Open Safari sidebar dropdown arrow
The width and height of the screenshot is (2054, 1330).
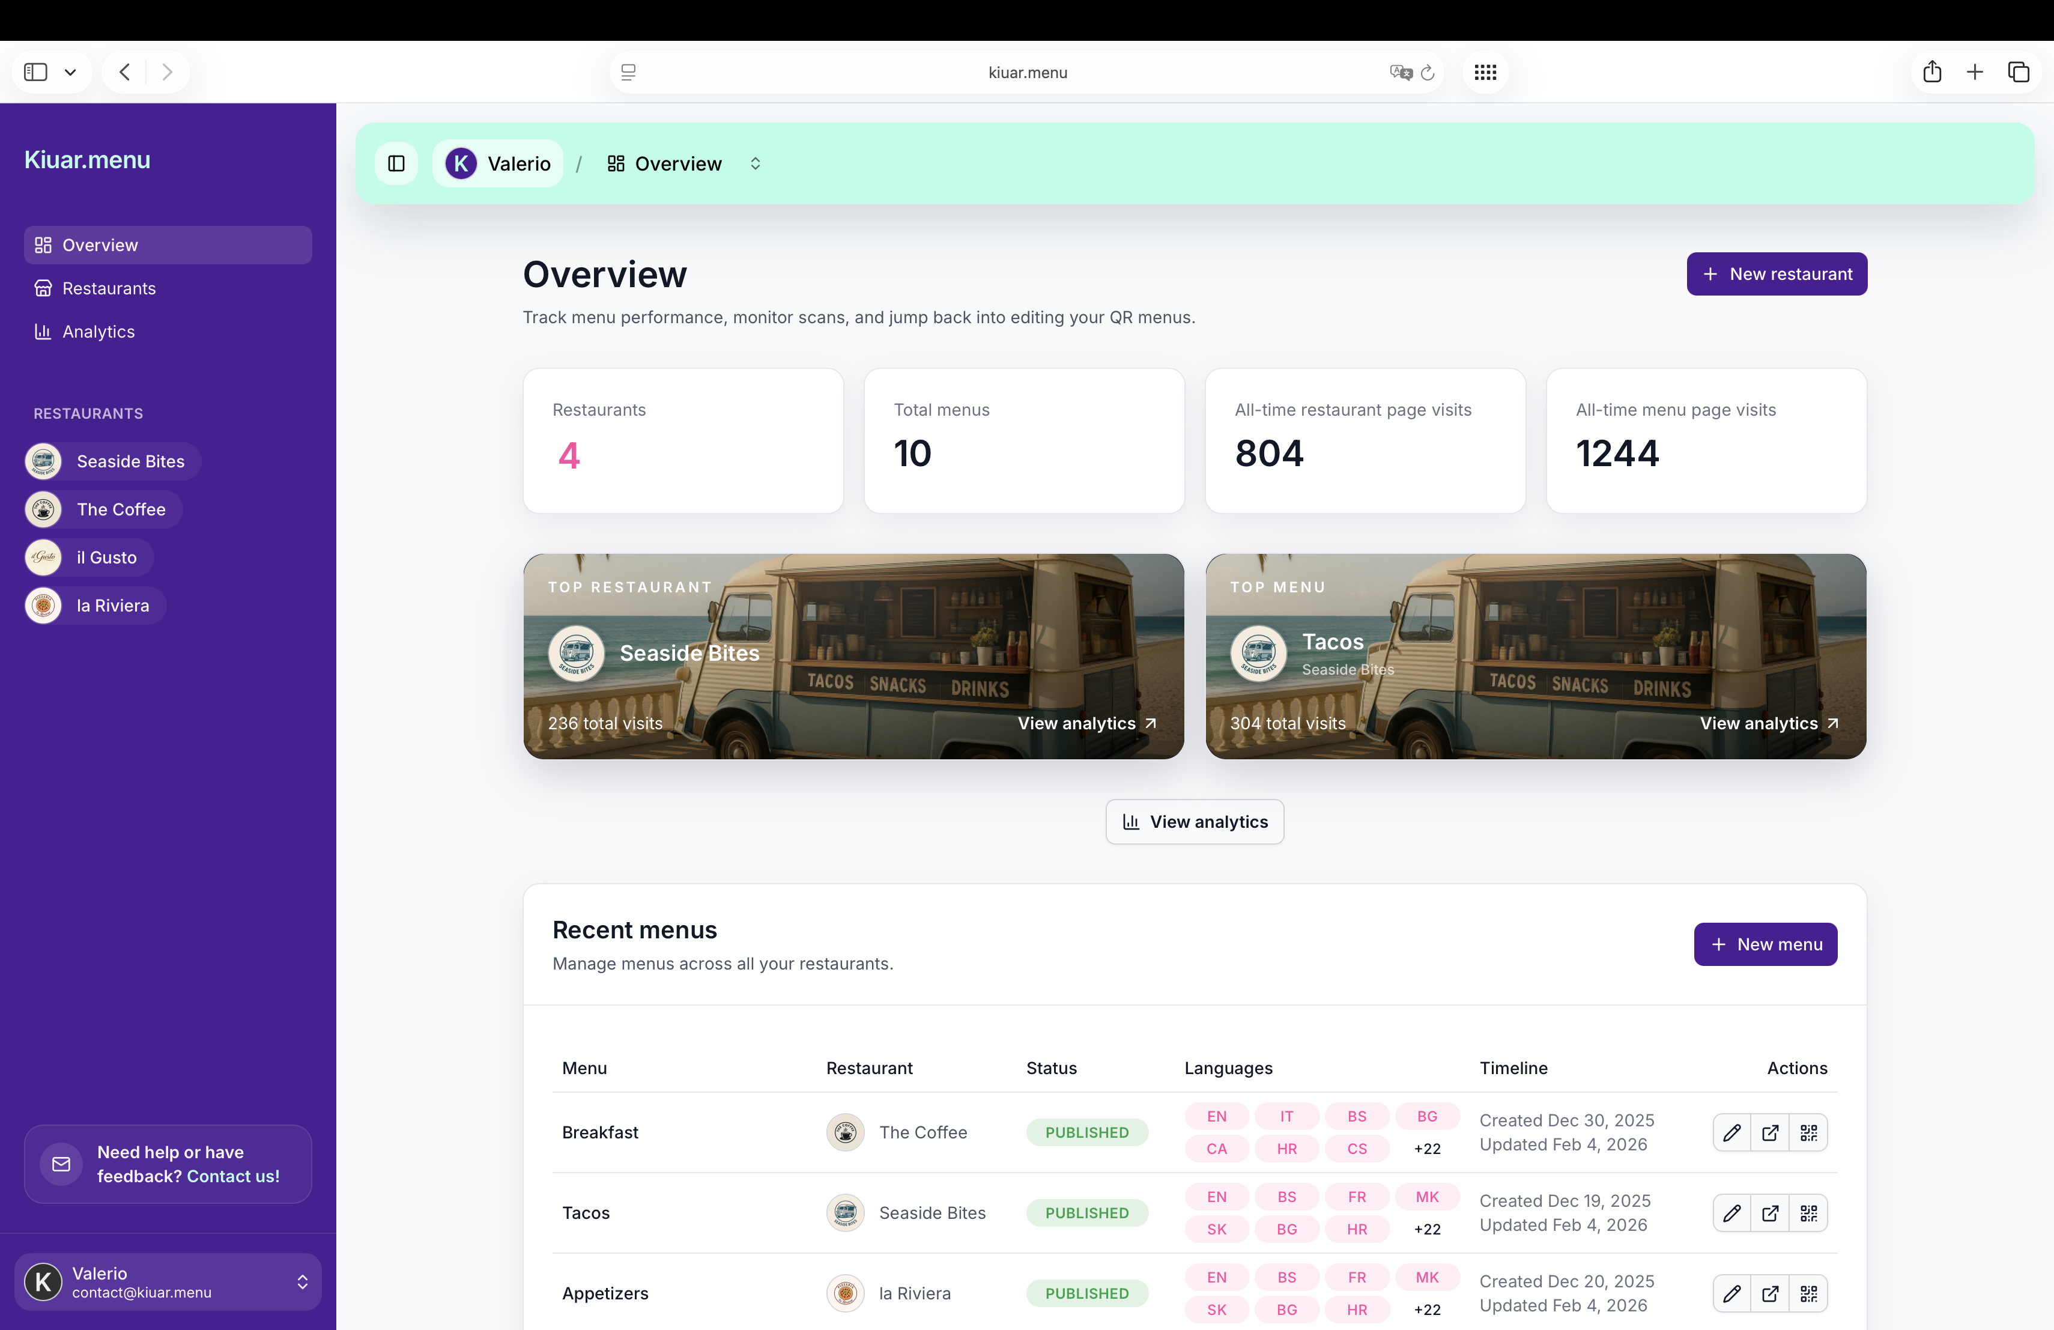71,71
